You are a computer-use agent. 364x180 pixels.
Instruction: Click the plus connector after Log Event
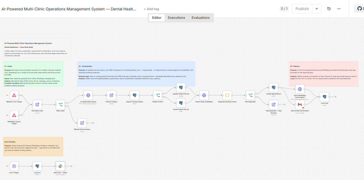tap(336, 97)
